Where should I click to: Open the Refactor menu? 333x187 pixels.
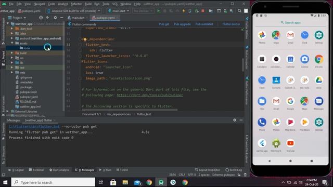[76, 4]
